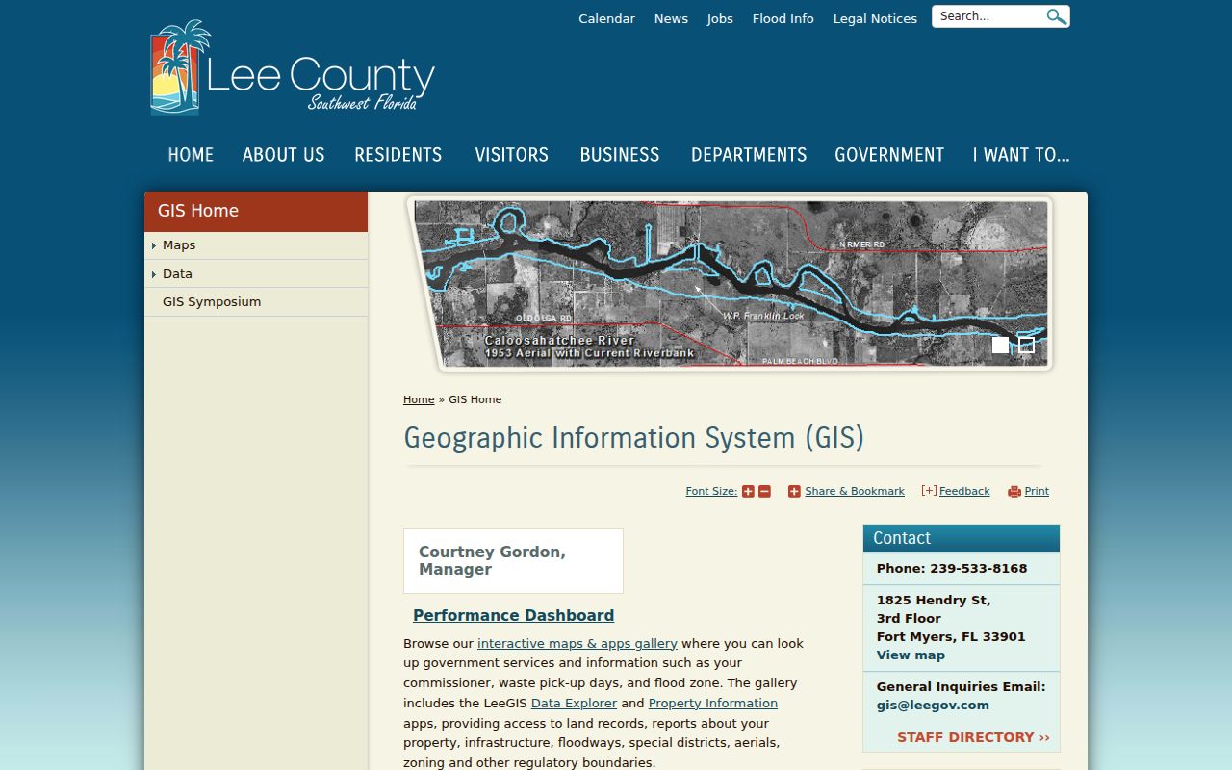Open Legal Notices in the header
Viewport: 1232px width, 770px height.
875,19
